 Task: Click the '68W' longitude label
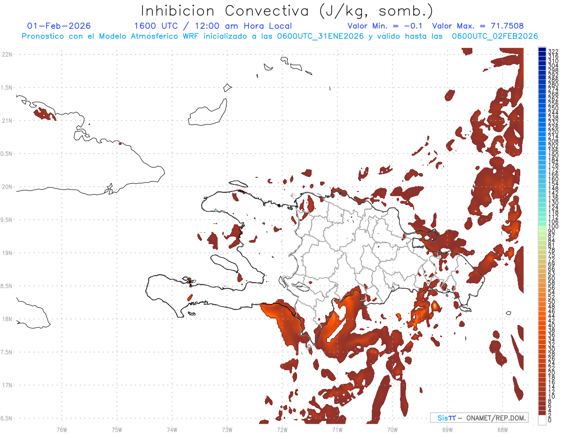[x=502, y=429]
